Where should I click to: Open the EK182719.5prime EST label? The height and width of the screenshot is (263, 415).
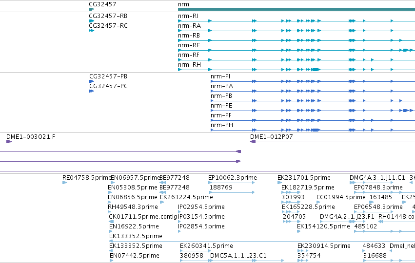coord(308,188)
